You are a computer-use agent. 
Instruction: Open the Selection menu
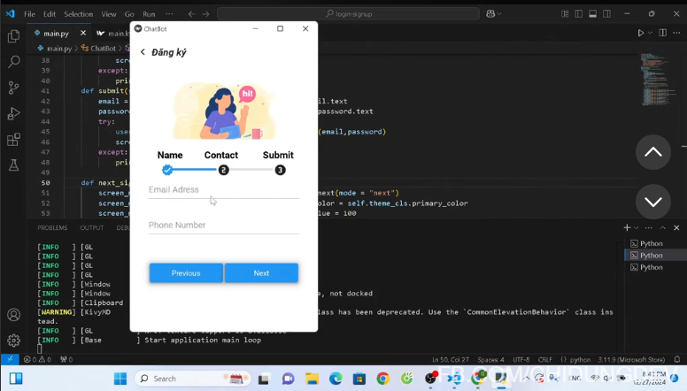tap(78, 14)
